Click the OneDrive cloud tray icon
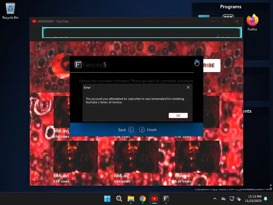The height and width of the screenshot is (205, 273). tap(223, 199)
